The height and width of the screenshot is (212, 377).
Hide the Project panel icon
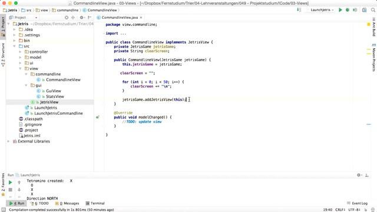coord(90,18)
